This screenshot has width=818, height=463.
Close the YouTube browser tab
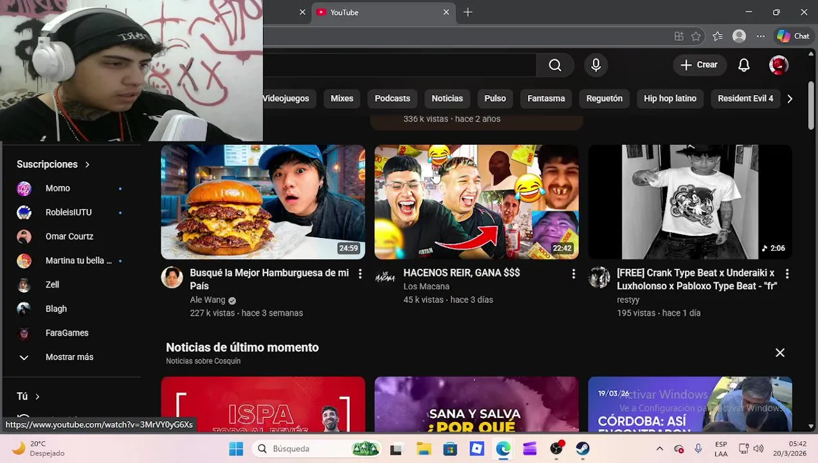coord(446,12)
